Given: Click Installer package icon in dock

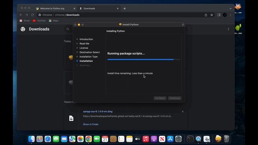Looking at the screenshot, I should [x=218, y=139].
